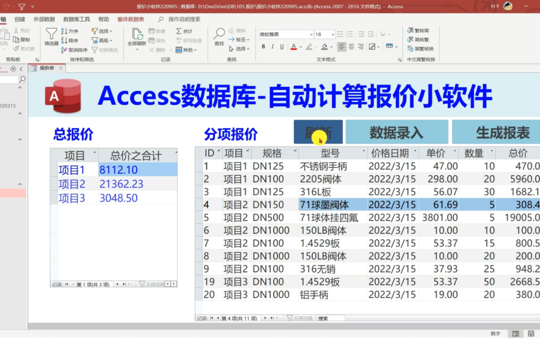Select the 项目2 row in 总报价
The image size is (540, 338).
[114, 184]
